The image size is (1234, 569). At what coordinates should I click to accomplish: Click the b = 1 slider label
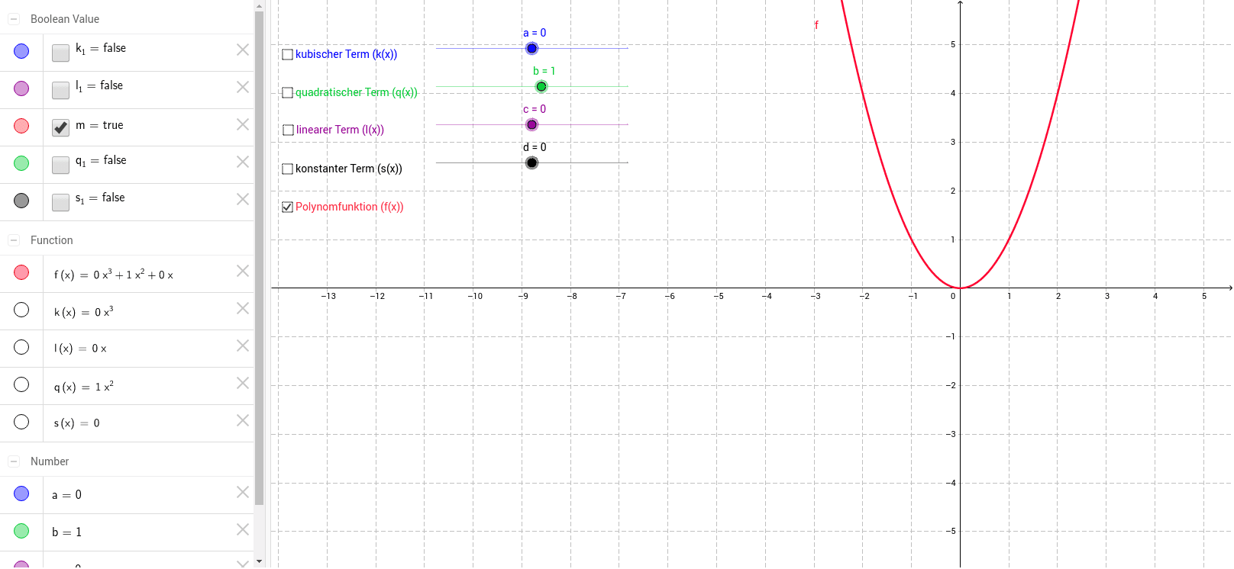click(x=544, y=71)
